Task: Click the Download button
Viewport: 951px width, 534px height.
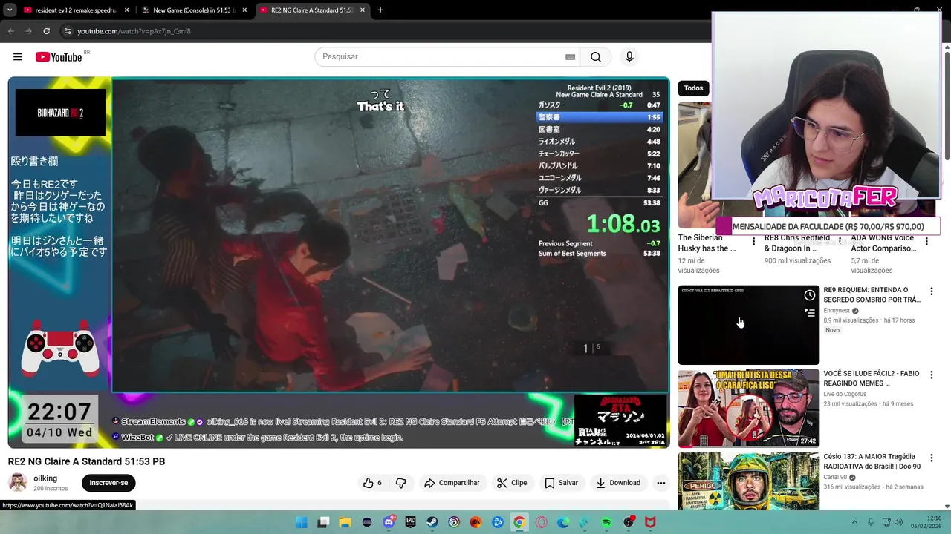Action: [617, 483]
